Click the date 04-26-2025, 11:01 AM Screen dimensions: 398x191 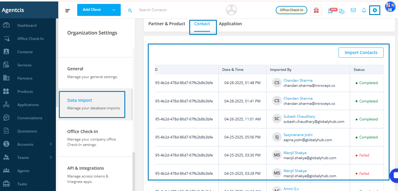[x=242, y=119]
